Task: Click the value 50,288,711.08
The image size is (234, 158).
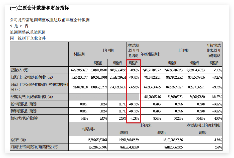Action: (80, 87)
